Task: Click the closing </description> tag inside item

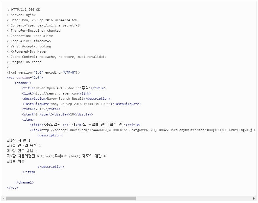Action: (x=51, y=167)
